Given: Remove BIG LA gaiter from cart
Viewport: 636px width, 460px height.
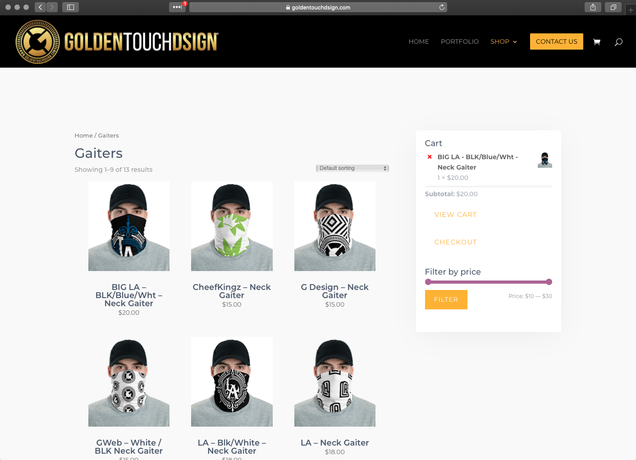Looking at the screenshot, I should (430, 157).
